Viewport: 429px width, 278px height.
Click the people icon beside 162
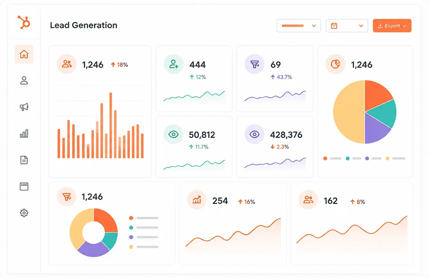coord(308,200)
